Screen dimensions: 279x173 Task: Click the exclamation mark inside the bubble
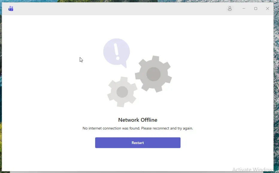116,51
